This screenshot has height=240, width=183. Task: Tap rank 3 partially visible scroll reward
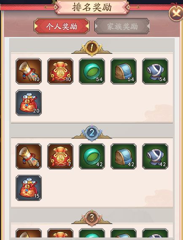click(29, 233)
